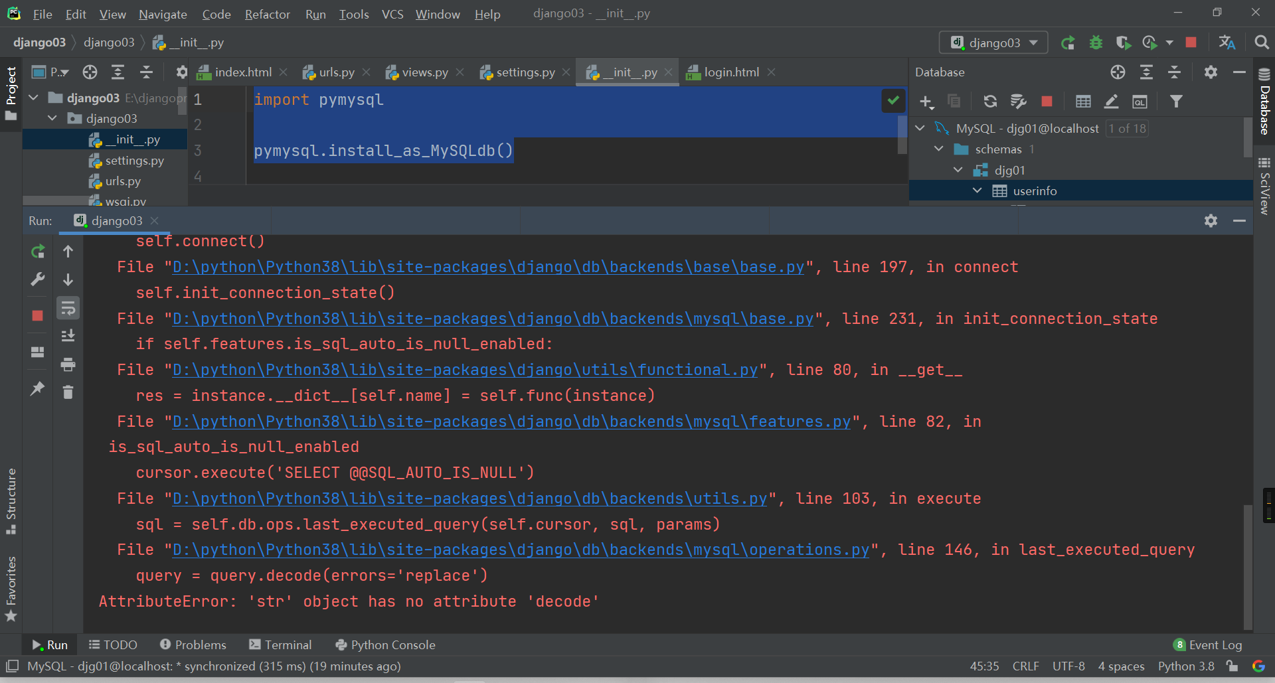Open the Python Console tool window
This screenshot has width=1275, height=683.
coord(385,645)
